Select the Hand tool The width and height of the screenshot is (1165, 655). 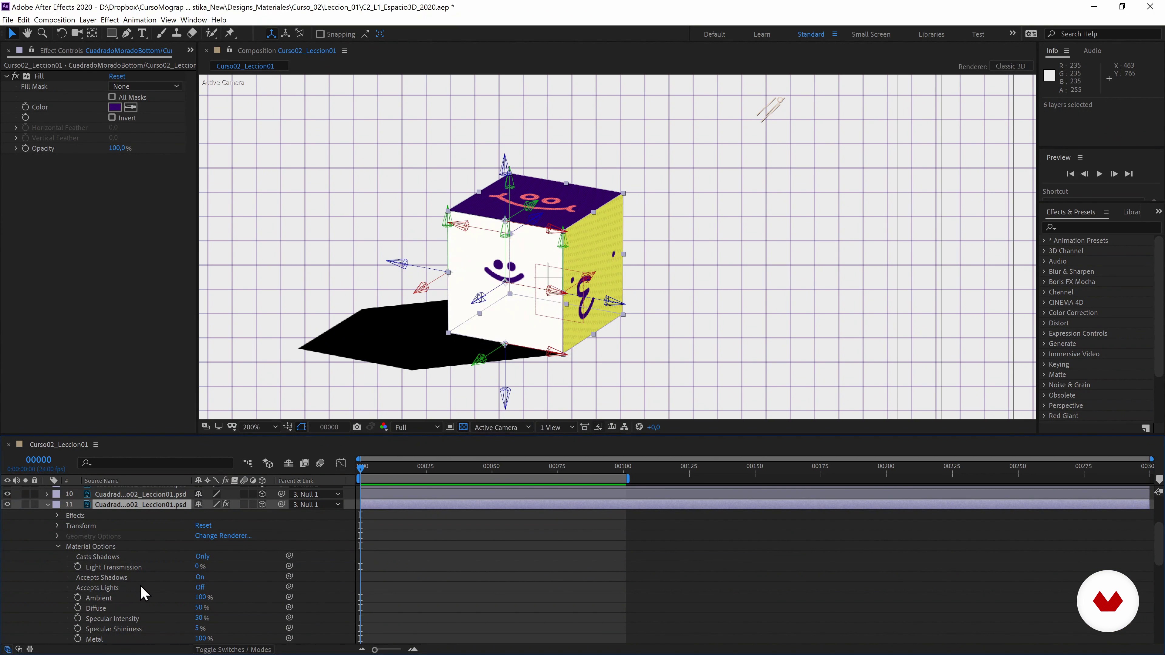[x=27, y=33]
